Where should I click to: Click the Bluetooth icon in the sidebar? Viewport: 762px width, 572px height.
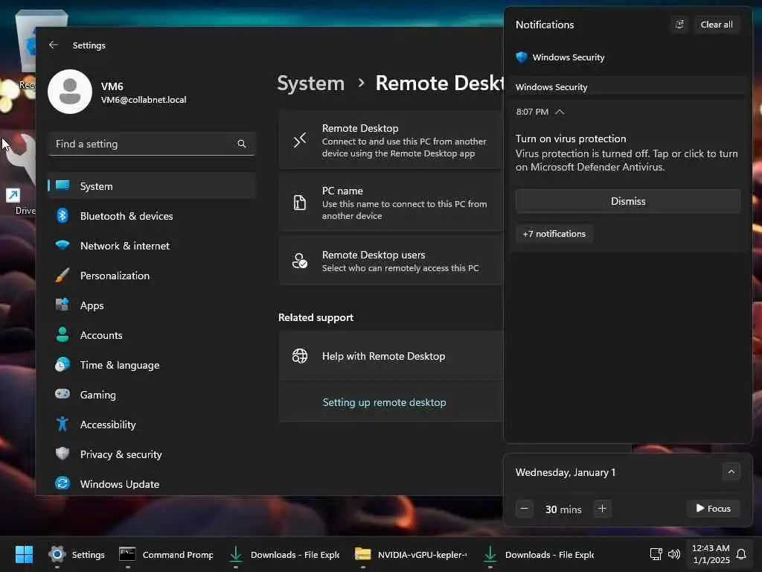coord(63,215)
